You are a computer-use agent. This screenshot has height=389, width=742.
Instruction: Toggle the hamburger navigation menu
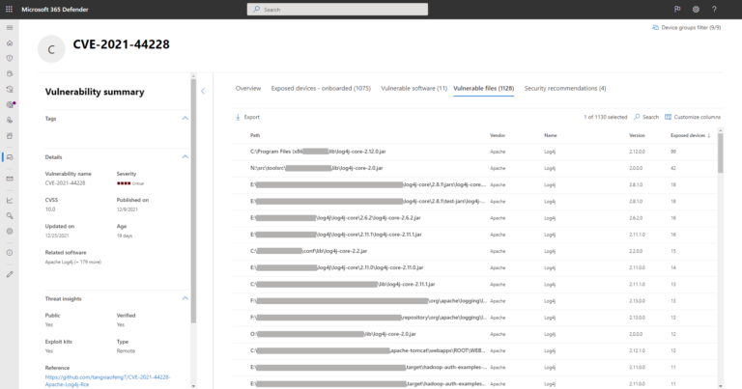pyautogui.click(x=10, y=27)
